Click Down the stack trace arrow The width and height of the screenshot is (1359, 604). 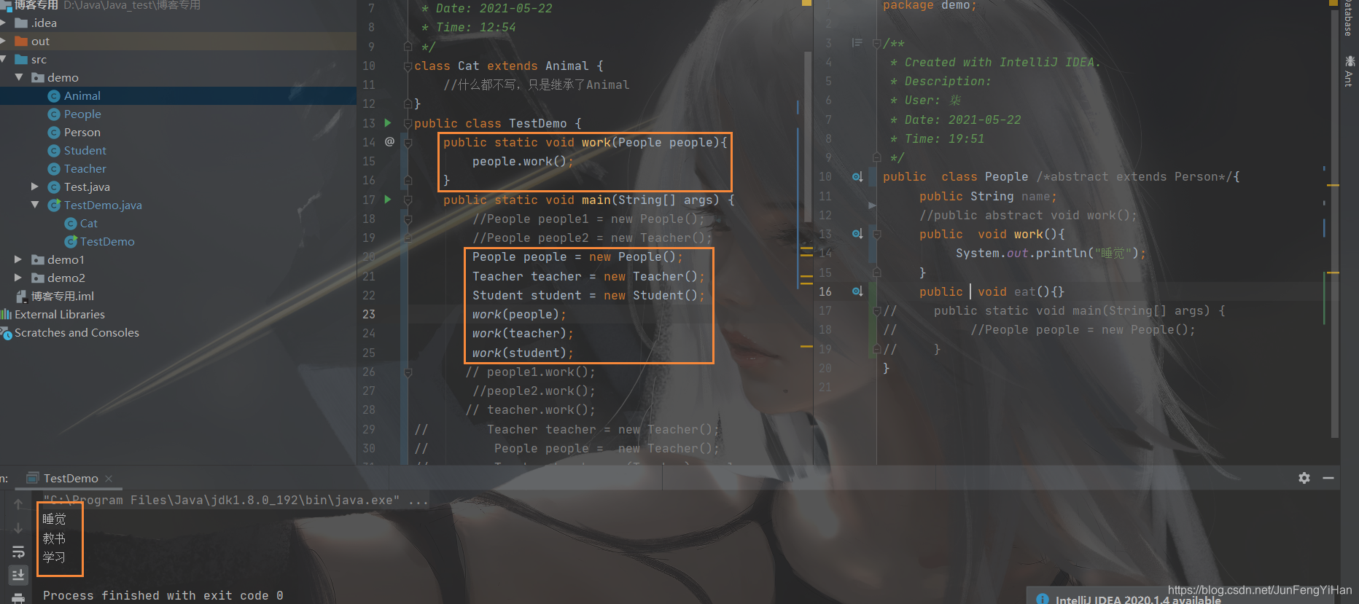18,527
